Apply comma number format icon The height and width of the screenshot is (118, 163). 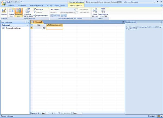(59, 15)
